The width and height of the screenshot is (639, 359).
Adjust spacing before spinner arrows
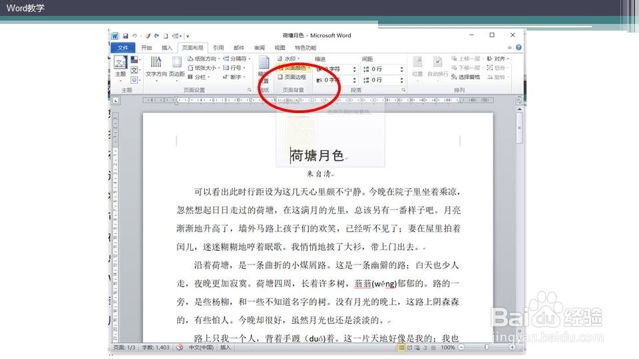coord(401,69)
